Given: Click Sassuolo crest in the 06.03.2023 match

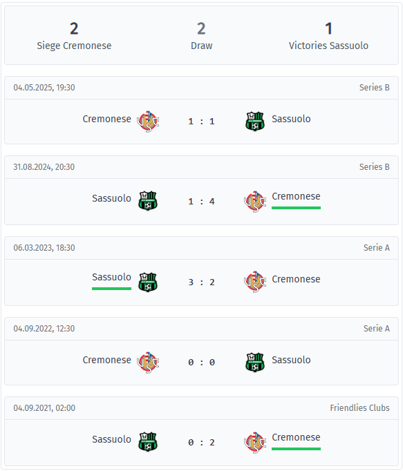Looking at the screenshot, I should tap(148, 282).
